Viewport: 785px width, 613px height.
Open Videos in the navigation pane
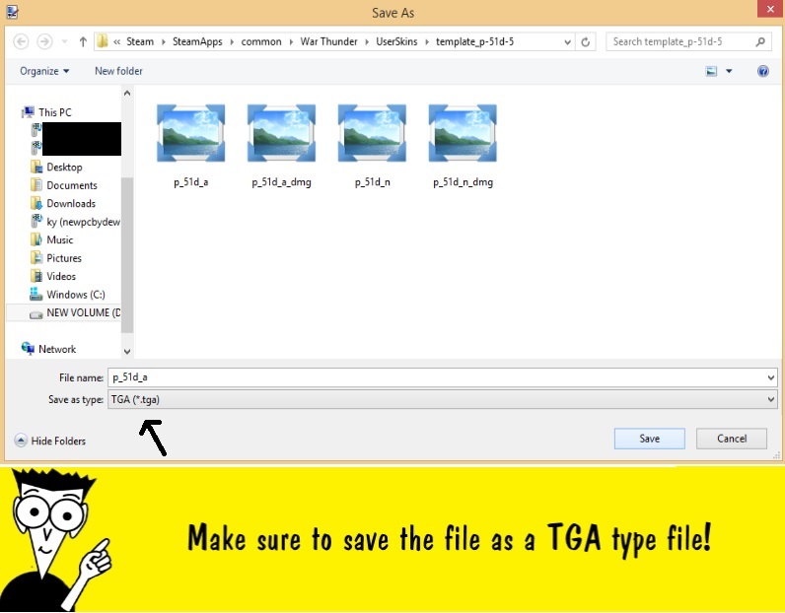[x=61, y=276]
